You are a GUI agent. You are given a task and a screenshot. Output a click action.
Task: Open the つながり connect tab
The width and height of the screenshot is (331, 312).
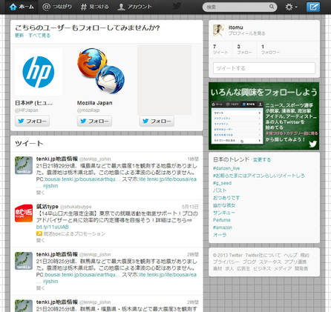point(57,7)
